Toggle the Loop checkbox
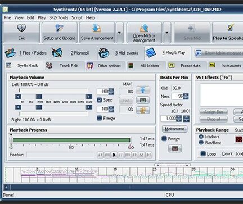Screen dimensions: 243x204 pyautogui.click(x=203, y=154)
